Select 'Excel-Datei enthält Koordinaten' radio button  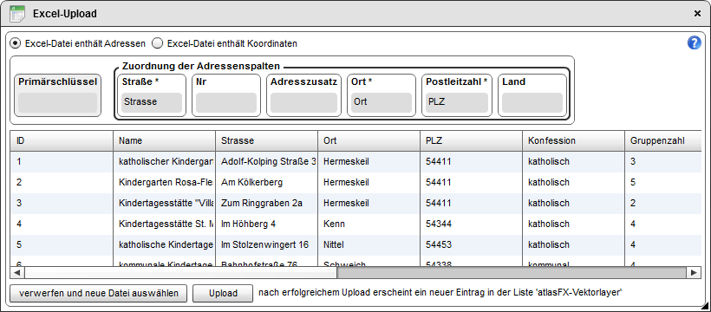tap(157, 43)
